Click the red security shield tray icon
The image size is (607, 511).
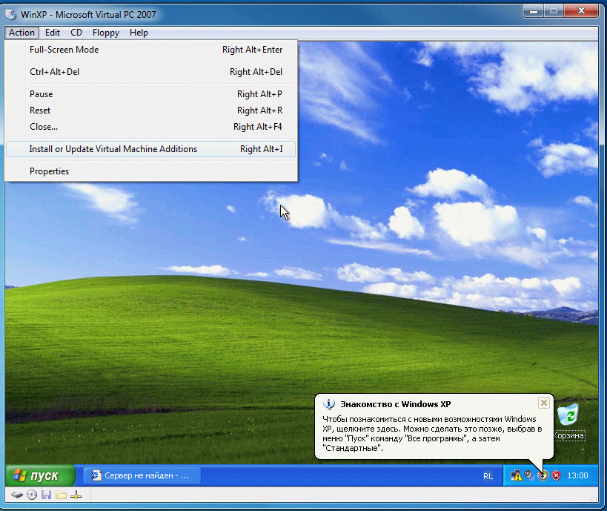(557, 475)
